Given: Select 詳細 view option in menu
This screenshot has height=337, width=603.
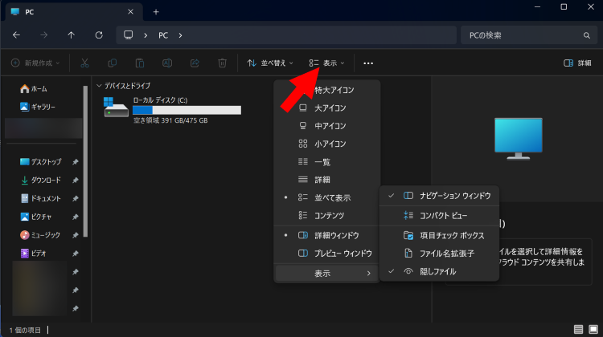Looking at the screenshot, I should [327, 180].
